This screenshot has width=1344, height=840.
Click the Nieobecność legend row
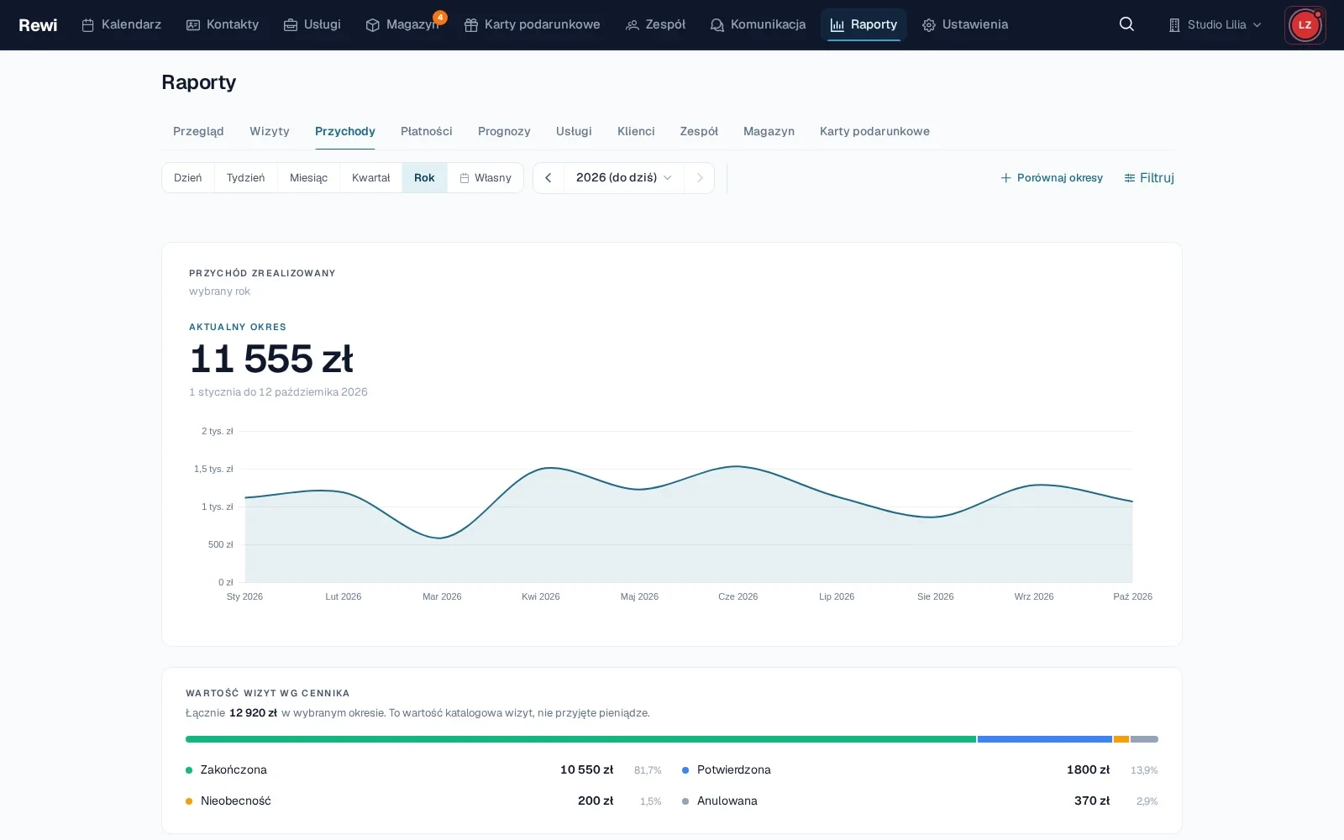click(423, 801)
